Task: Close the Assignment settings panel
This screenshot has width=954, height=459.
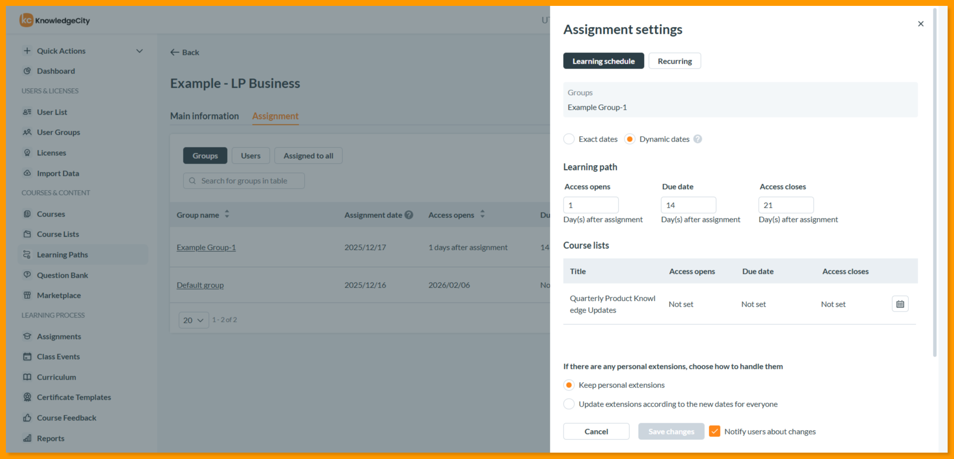Action: 921,24
